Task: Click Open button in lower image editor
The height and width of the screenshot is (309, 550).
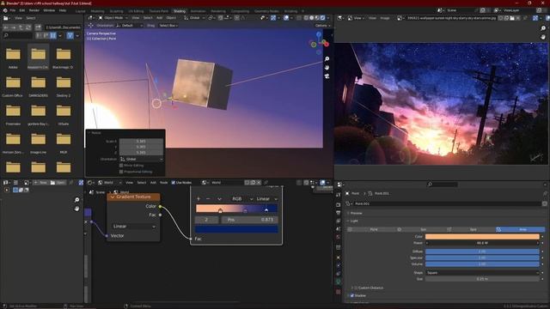Action: (x=58, y=183)
